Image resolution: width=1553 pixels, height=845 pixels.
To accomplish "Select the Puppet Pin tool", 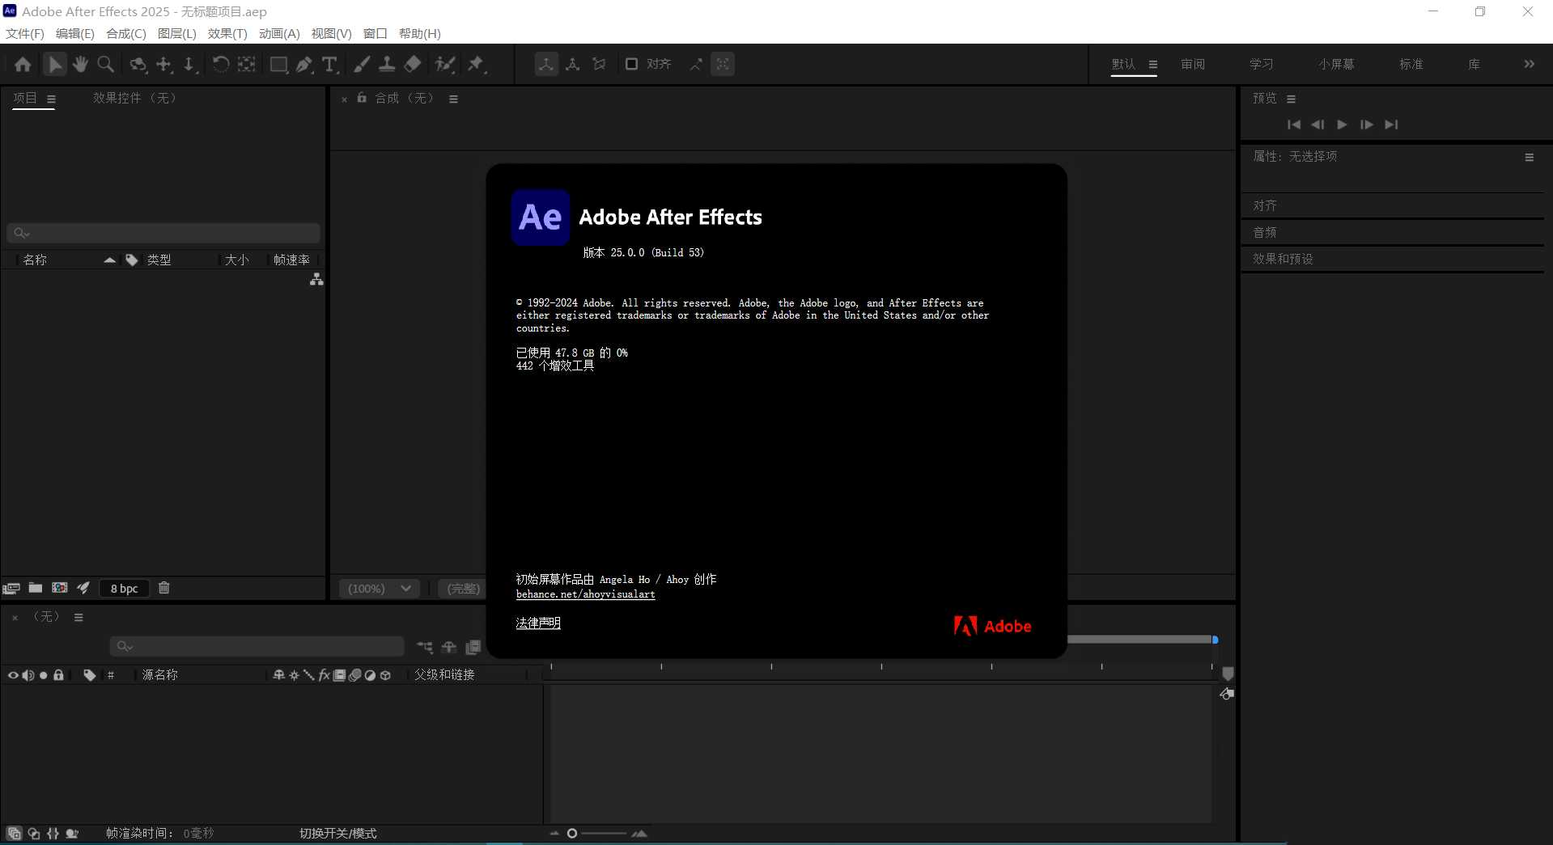I will [476, 65].
